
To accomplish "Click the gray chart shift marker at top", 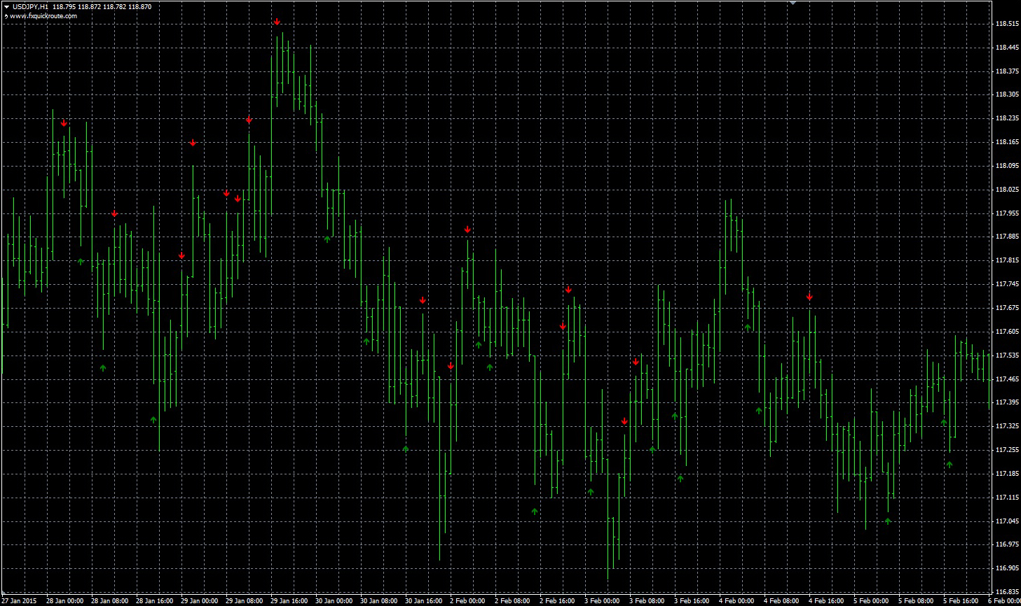I will coord(793,3).
